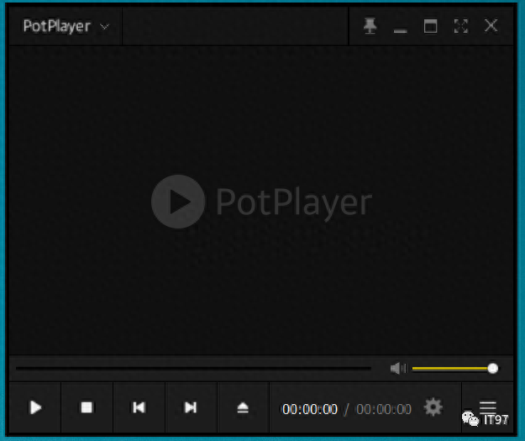
Task: Click the large center play logo
Action: click(x=178, y=202)
